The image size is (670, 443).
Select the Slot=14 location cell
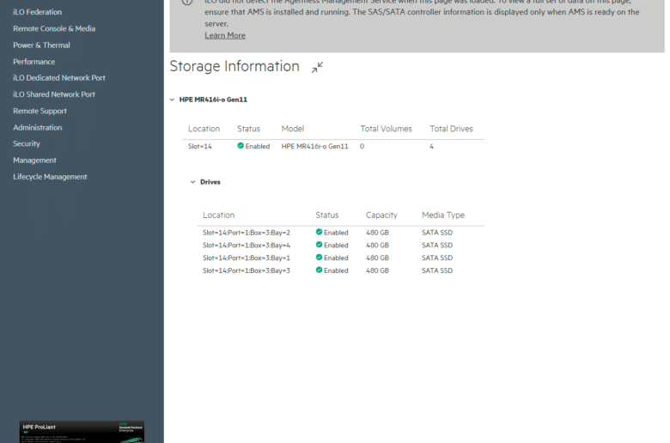(200, 146)
